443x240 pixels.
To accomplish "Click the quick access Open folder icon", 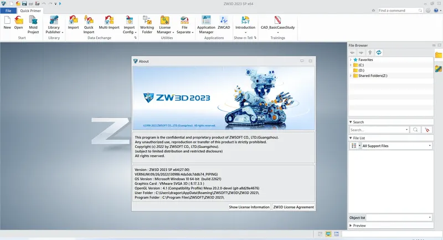I will tap(18, 3).
